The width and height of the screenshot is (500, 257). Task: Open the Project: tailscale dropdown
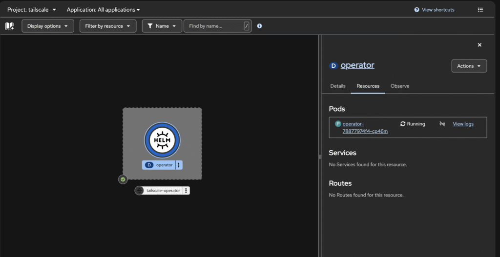pos(32,10)
